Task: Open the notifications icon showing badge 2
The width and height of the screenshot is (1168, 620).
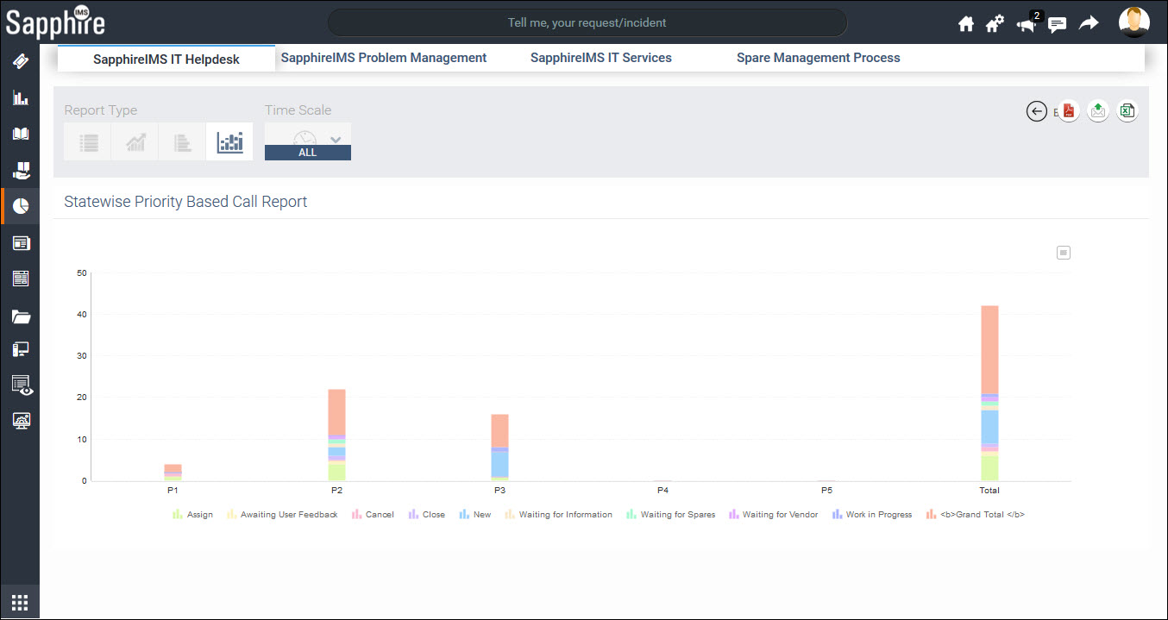Action: click(1026, 24)
